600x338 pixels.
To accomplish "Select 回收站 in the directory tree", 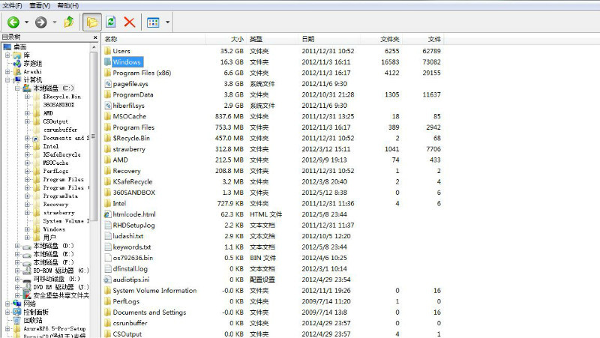I will pos(33,321).
